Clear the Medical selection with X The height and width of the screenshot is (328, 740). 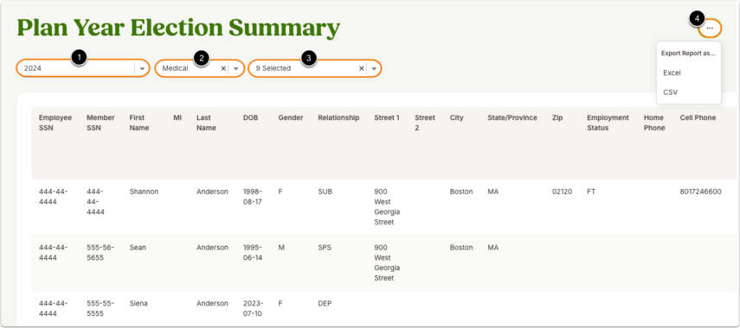(223, 68)
